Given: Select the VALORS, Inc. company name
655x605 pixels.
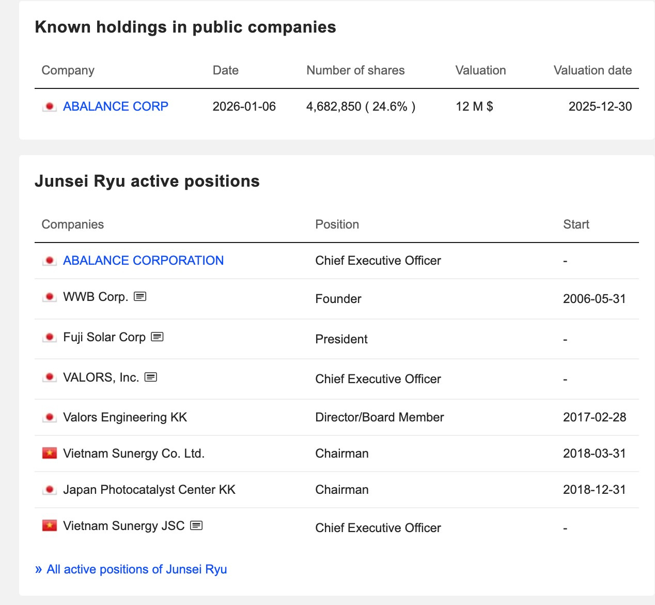Looking at the screenshot, I should [101, 377].
